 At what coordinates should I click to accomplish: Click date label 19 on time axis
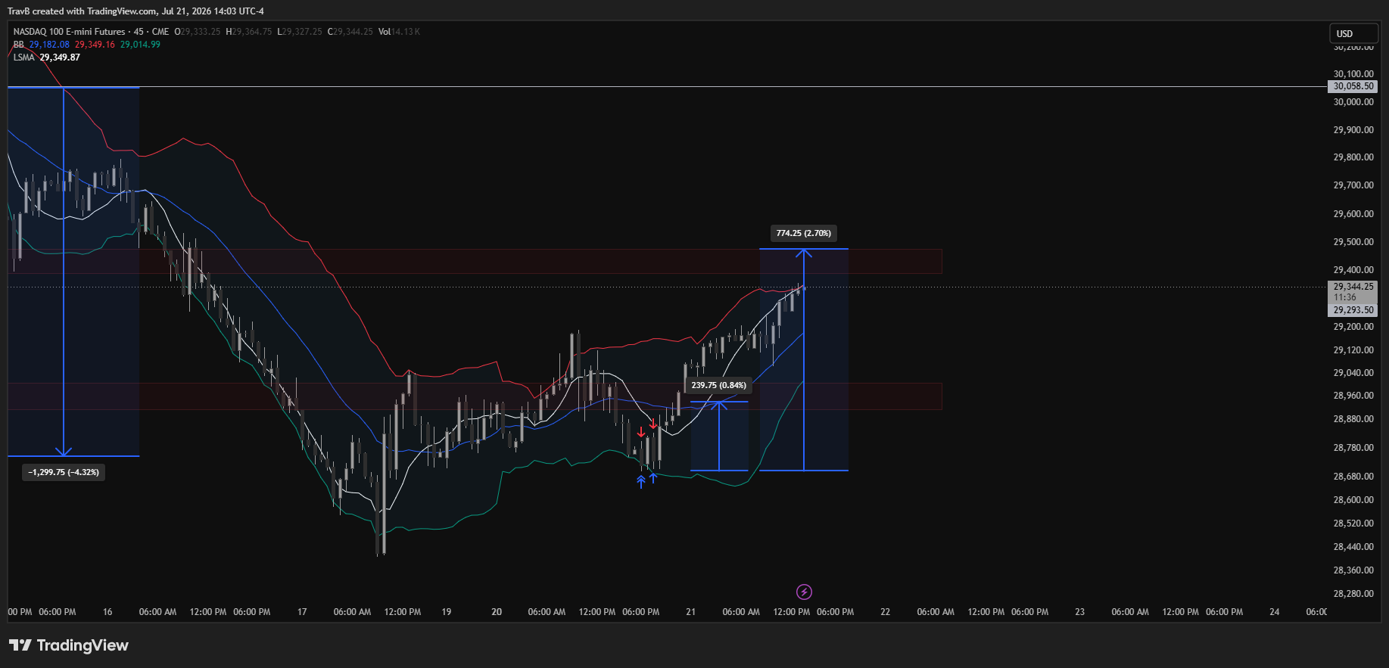(447, 612)
